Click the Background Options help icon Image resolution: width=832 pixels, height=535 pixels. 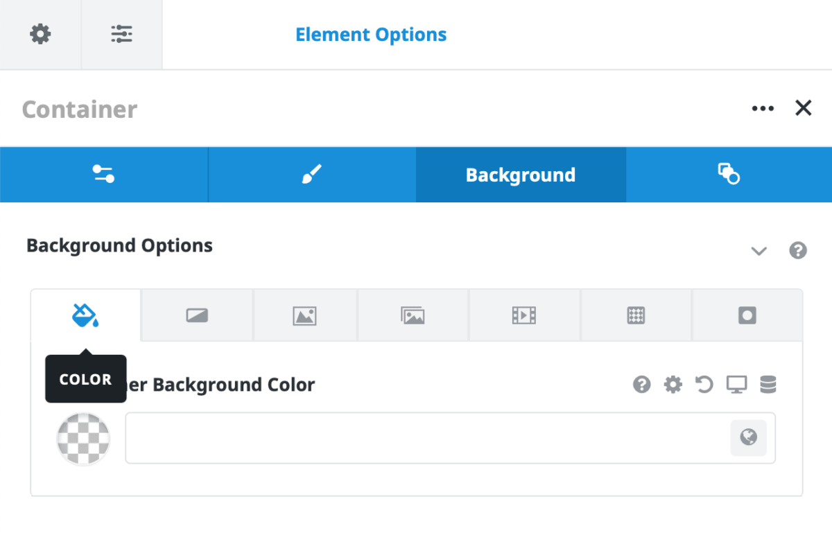pos(798,251)
